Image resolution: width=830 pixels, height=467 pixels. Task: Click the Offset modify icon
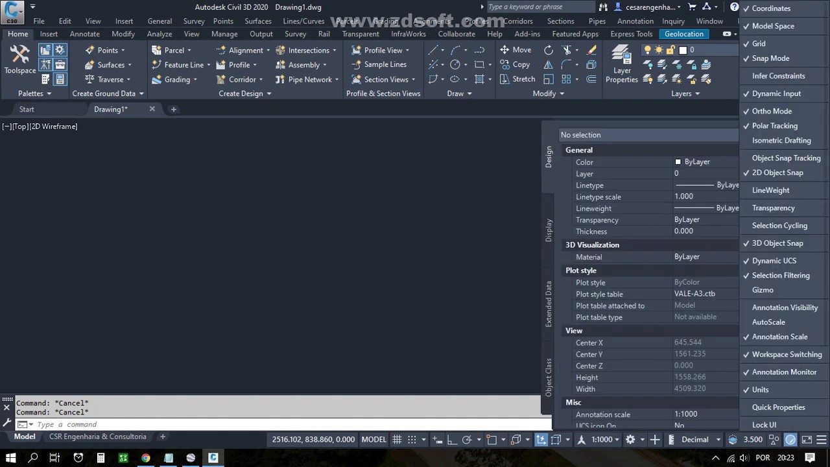591,79
